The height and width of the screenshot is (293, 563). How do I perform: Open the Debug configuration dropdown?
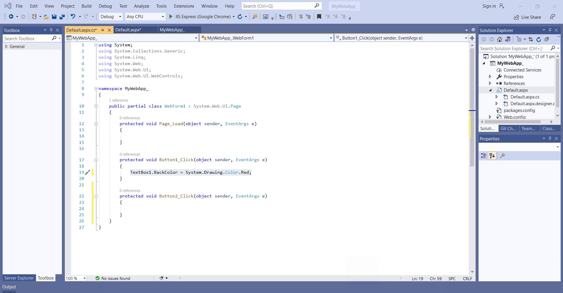click(x=111, y=17)
